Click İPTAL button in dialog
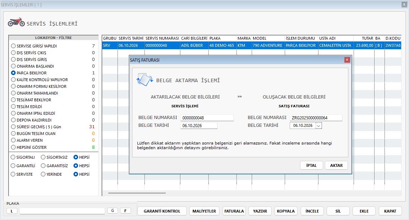The width and height of the screenshot is (409, 220). (x=311, y=165)
